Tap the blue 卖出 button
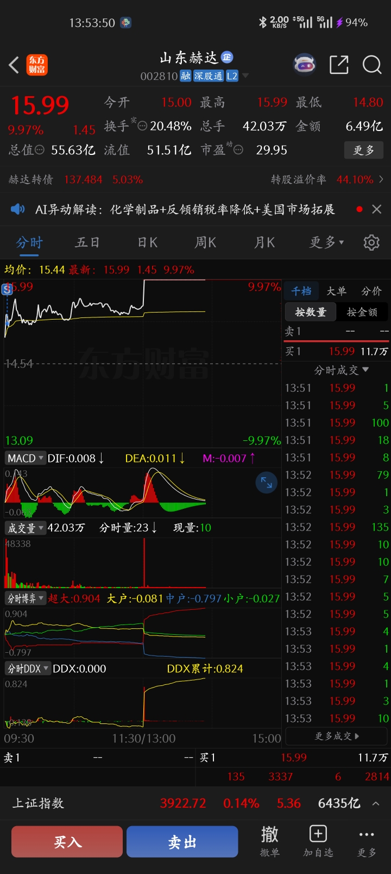Screen dimensions: 391x874 182,842
